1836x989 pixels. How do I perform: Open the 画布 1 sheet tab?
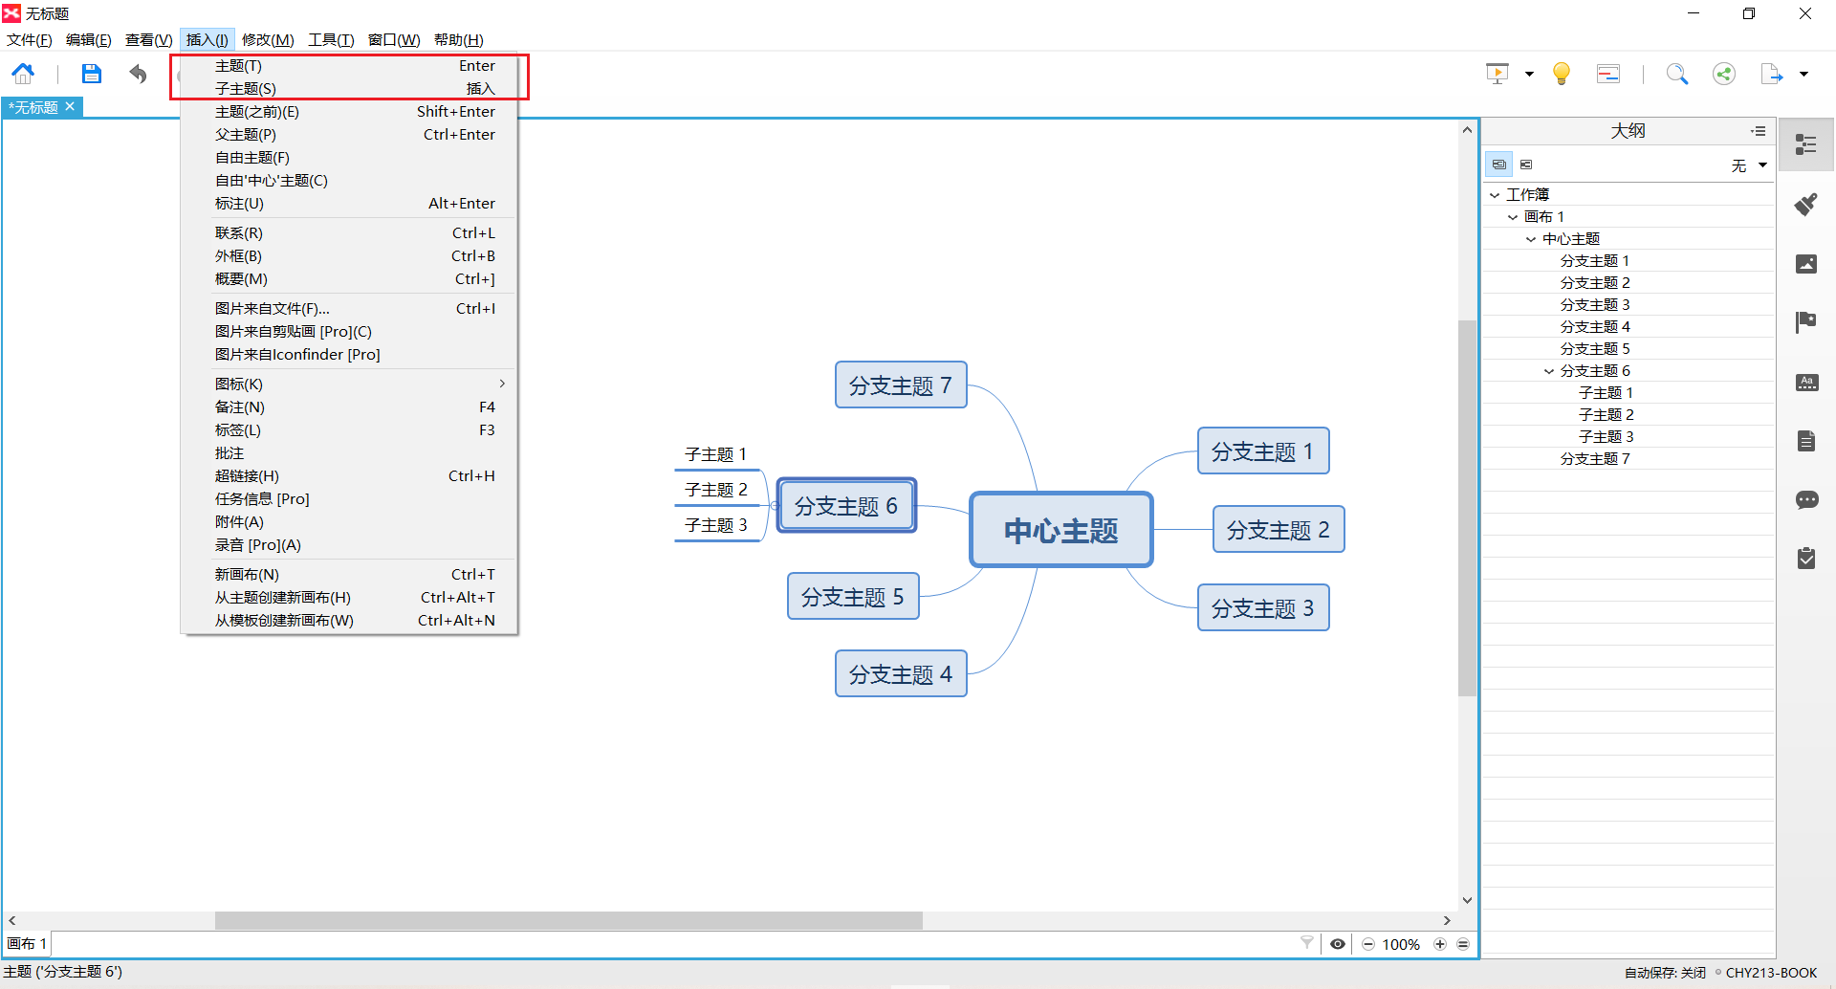point(27,944)
